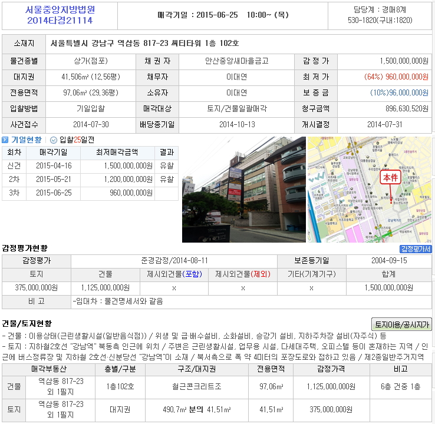The image size is (435, 424).
Task: Open the 감정평가서 appraisal report button
Action: pos(416,249)
